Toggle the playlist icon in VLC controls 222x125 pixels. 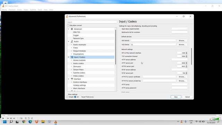[26, 118]
